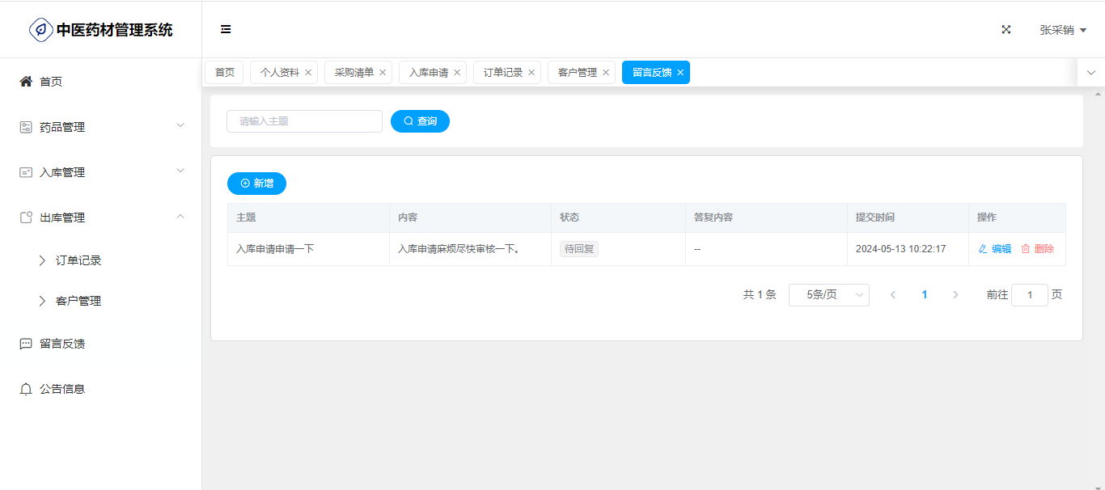Open the tabs overflow dropdown arrow
This screenshot has width=1105, height=490.
coord(1091,73)
